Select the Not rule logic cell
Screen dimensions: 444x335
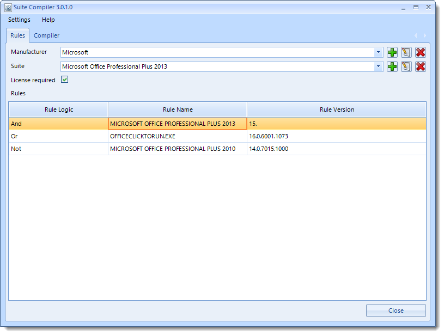tap(59, 149)
